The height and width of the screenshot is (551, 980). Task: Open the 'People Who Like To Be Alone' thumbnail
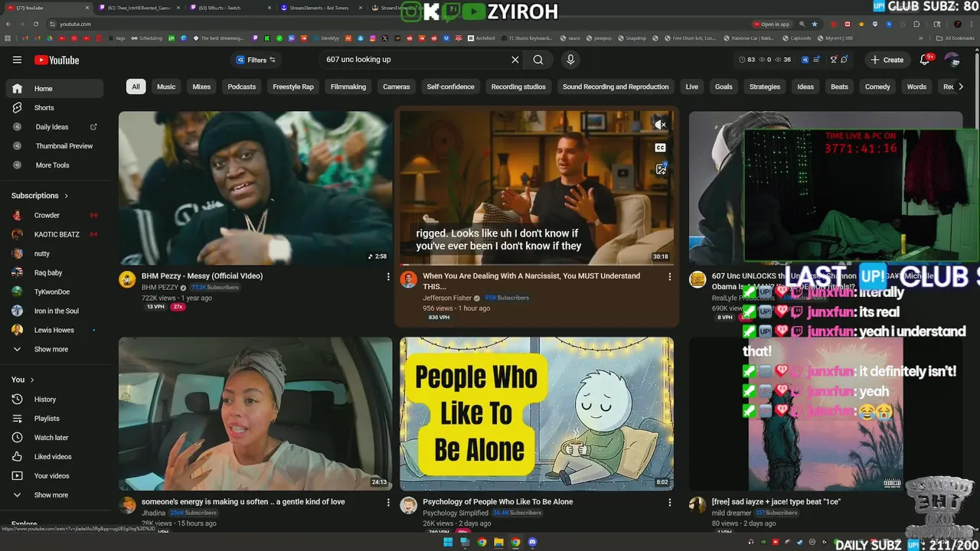point(537,414)
